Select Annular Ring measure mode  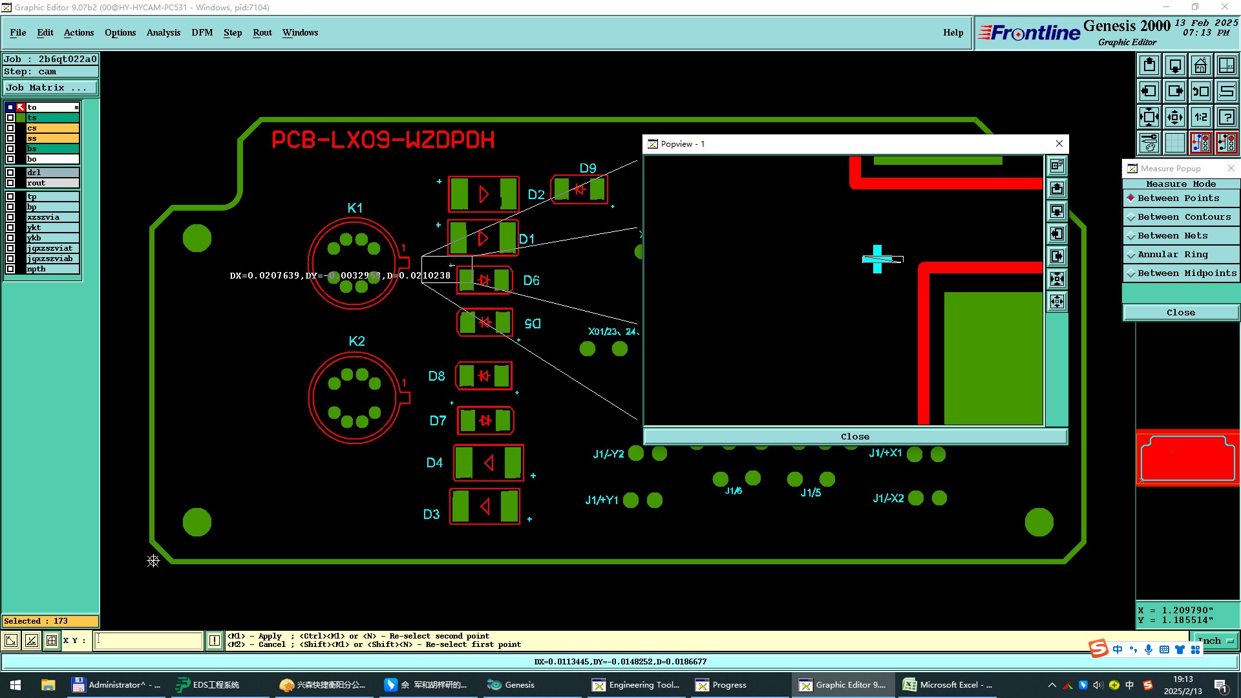[x=1181, y=255]
